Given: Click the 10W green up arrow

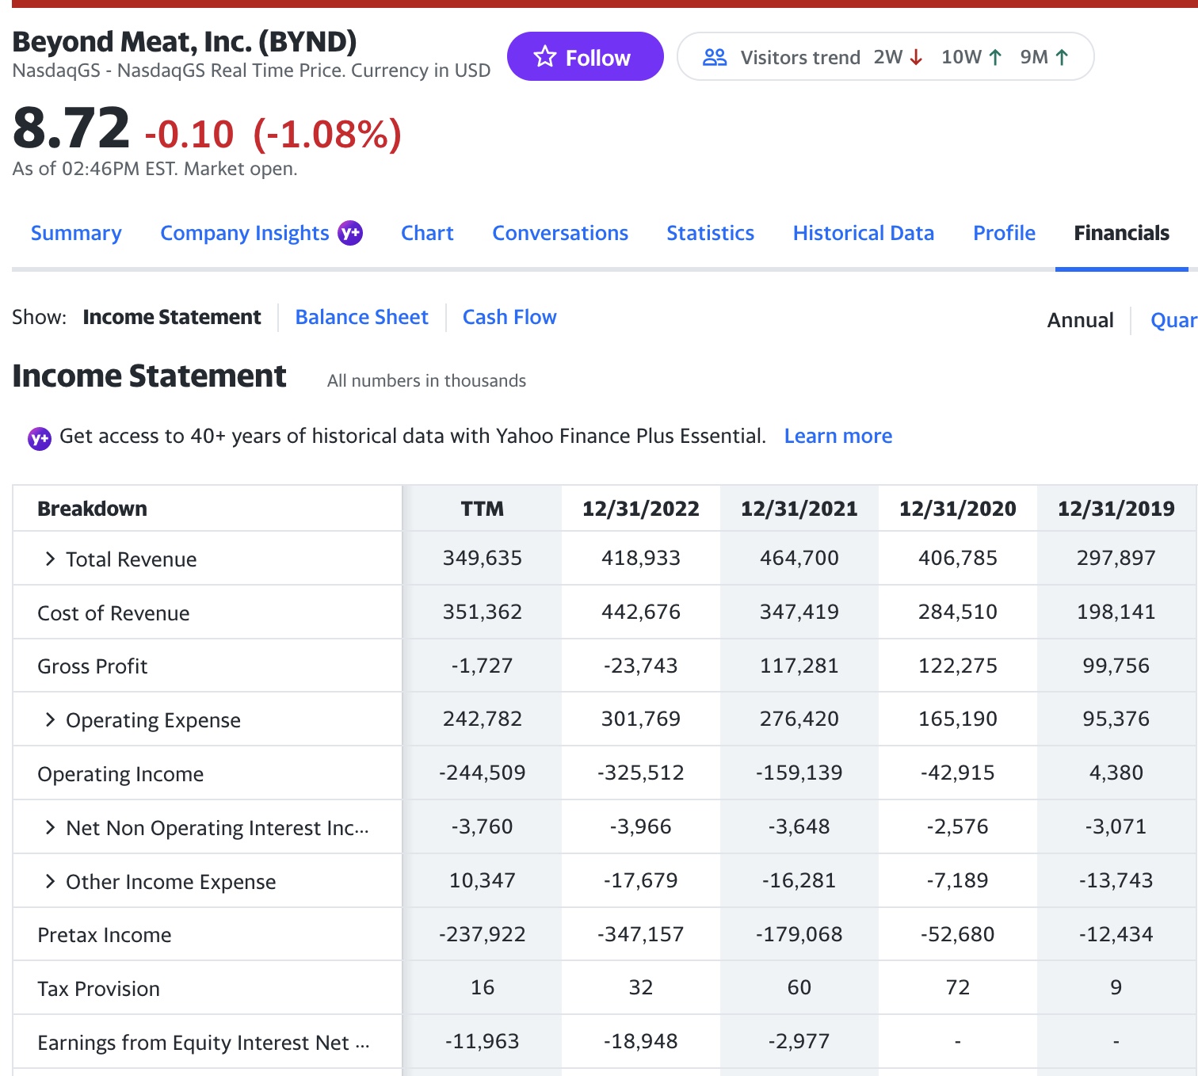Looking at the screenshot, I should tap(996, 57).
